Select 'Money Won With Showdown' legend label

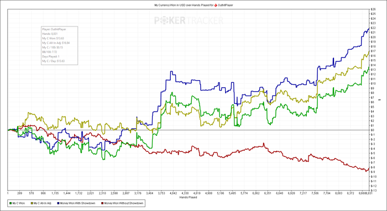pos(78,203)
